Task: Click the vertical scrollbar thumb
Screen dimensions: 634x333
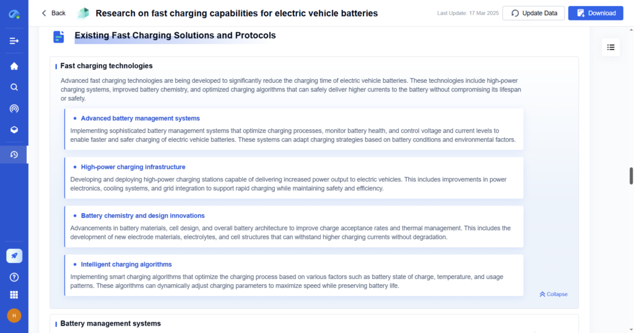Action: tap(631, 176)
